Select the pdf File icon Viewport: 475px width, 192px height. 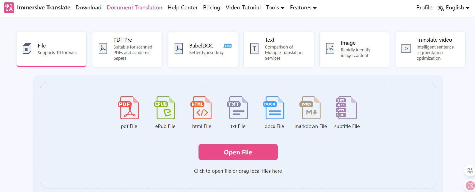[129, 108]
